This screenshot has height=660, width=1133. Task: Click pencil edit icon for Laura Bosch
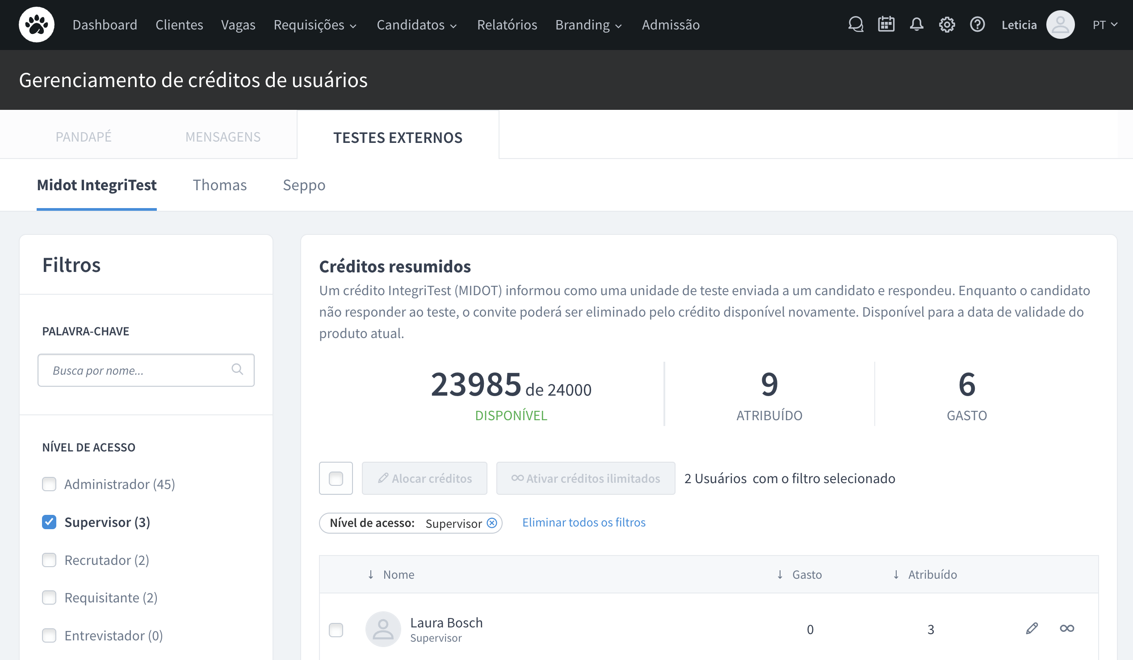[1032, 628]
